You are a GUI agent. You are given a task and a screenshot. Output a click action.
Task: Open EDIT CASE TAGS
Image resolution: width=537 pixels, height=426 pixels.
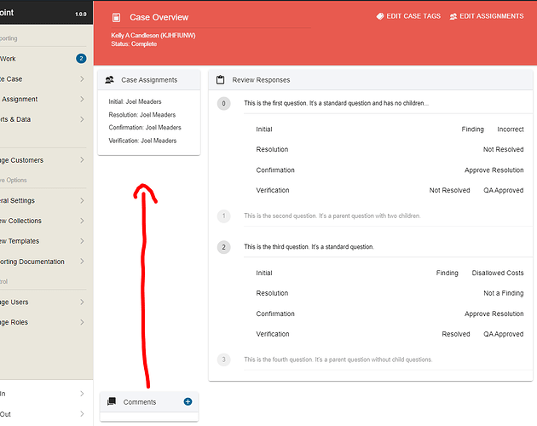point(408,16)
